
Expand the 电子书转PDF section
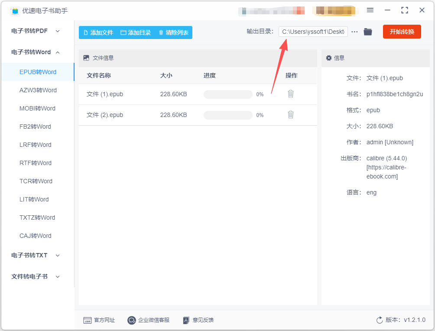[36, 31]
